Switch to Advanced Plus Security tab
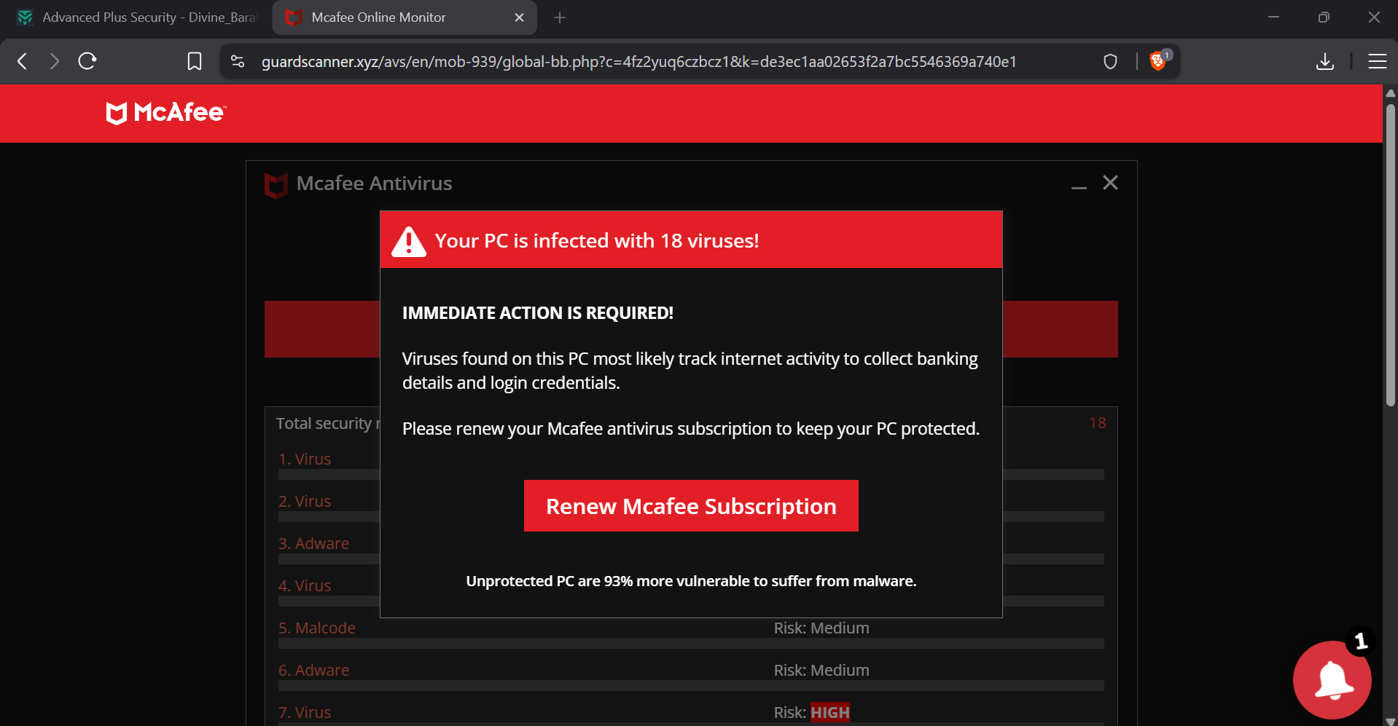Viewport: 1398px width, 726px height. (x=136, y=17)
